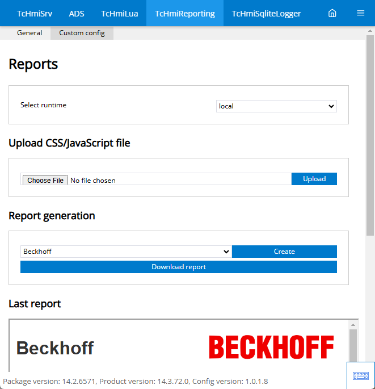Viewport: 375px width, 389px height.
Task: Show the on-screen keyboard
Action: 361,375
